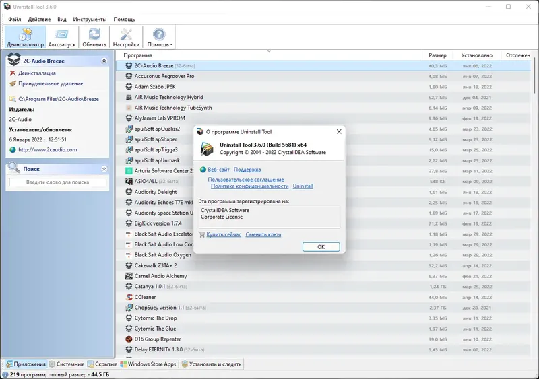Select the ASIO4ALL program icon
The width and height of the screenshot is (539, 379).
pyautogui.click(x=129, y=182)
